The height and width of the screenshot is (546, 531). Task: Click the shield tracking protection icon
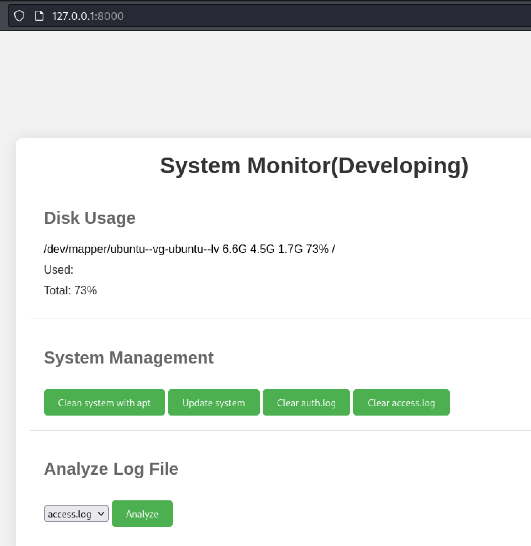pyautogui.click(x=19, y=16)
